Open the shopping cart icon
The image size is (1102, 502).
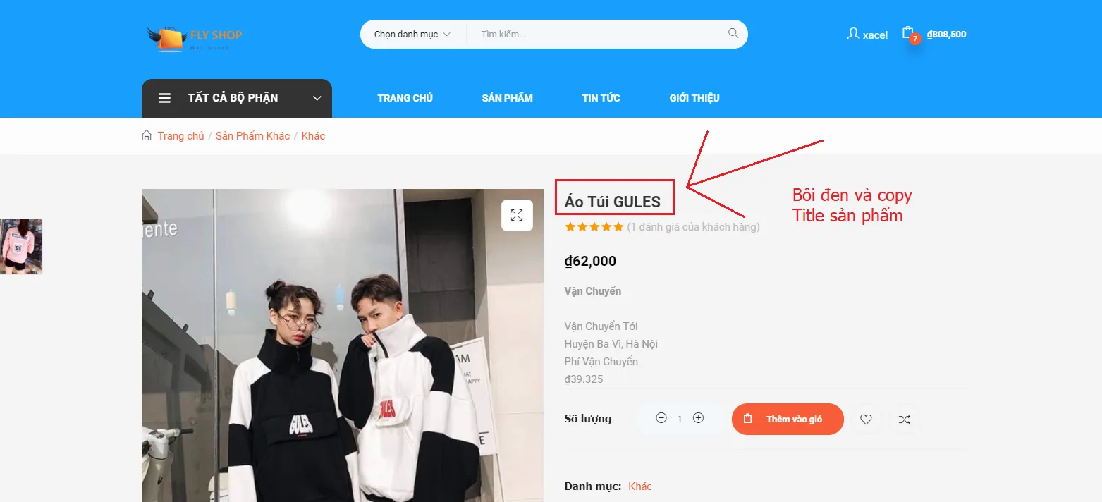(909, 34)
